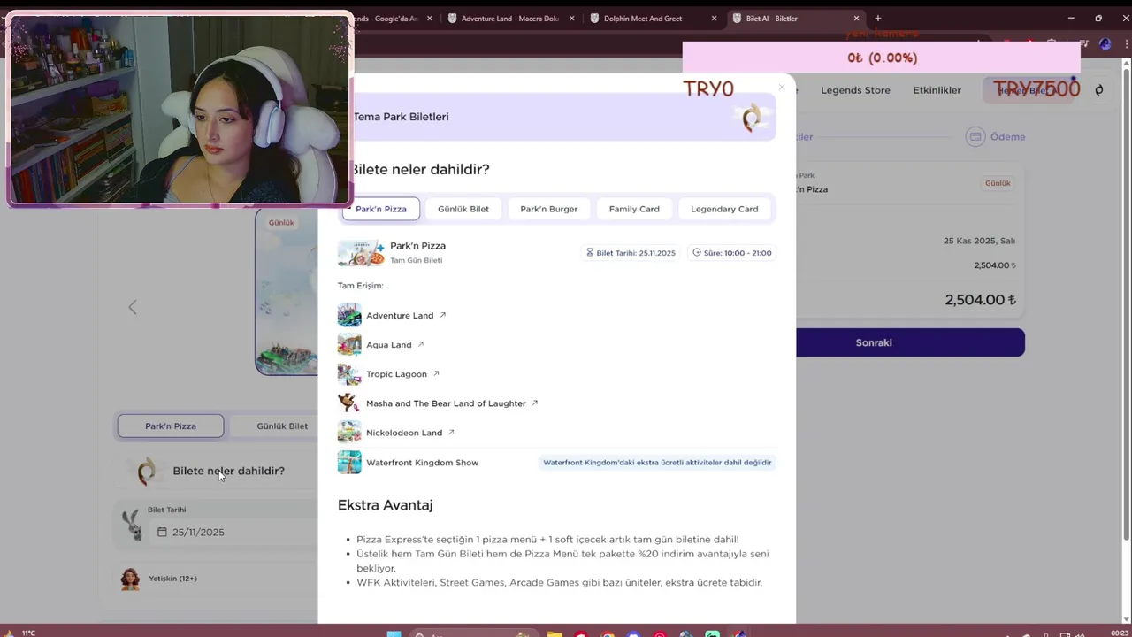Switch to the Adventure Land browser tab
Image resolution: width=1132 pixels, height=637 pixels.
click(x=510, y=18)
